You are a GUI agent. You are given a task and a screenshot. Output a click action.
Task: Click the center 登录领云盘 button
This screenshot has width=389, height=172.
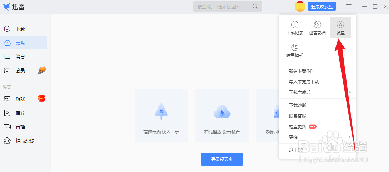click(222, 159)
